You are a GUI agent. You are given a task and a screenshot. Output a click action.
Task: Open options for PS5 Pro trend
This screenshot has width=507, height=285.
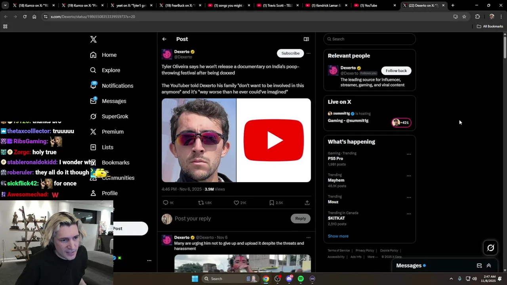click(x=409, y=154)
